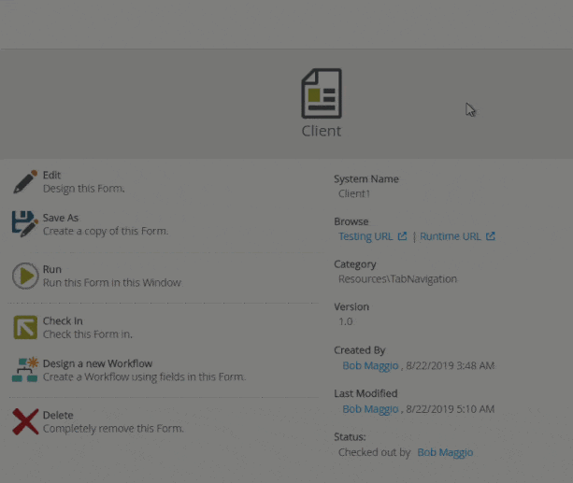This screenshot has height=483, width=573.
Task: Click the Edit pencil icon
Action: [25, 181]
